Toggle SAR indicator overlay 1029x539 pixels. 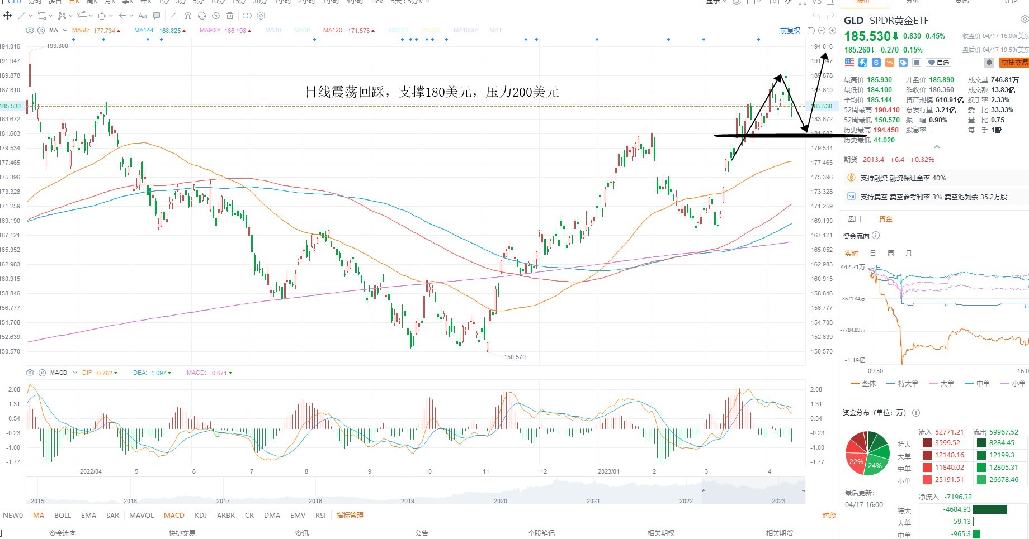112,515
